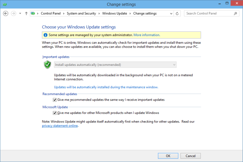Click the Microsoft Update section label
The height and width of the screenshot is (162, 243).
pos(55,107)
